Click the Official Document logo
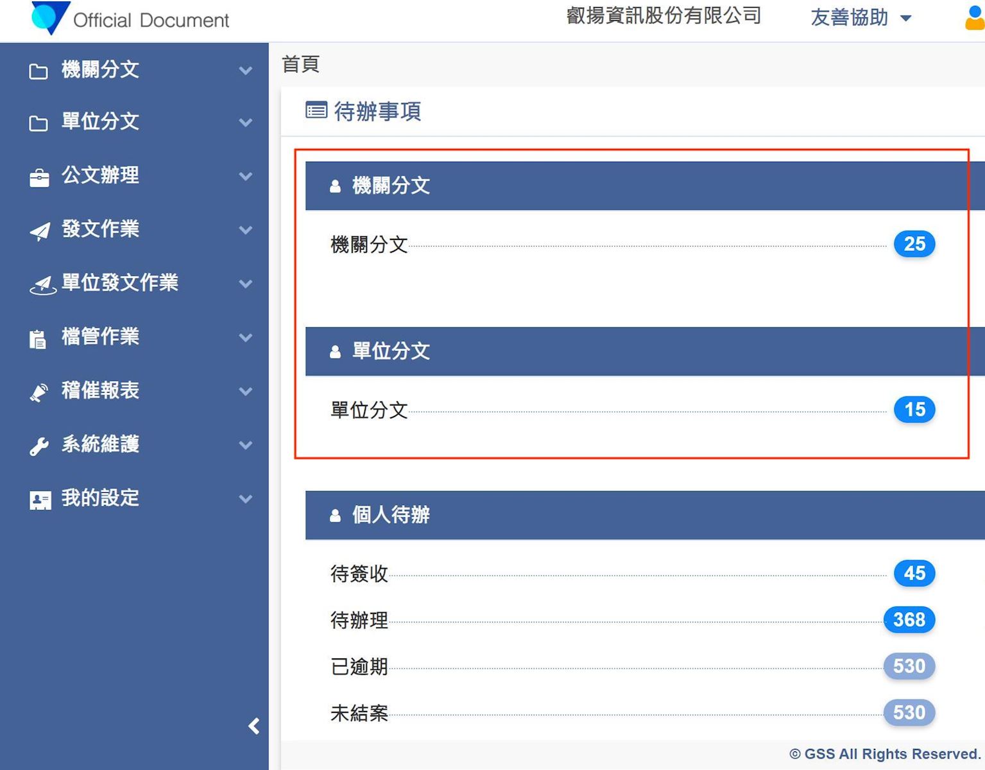The width and height of the screenshot is (985, 770). [x=50, y=17]
